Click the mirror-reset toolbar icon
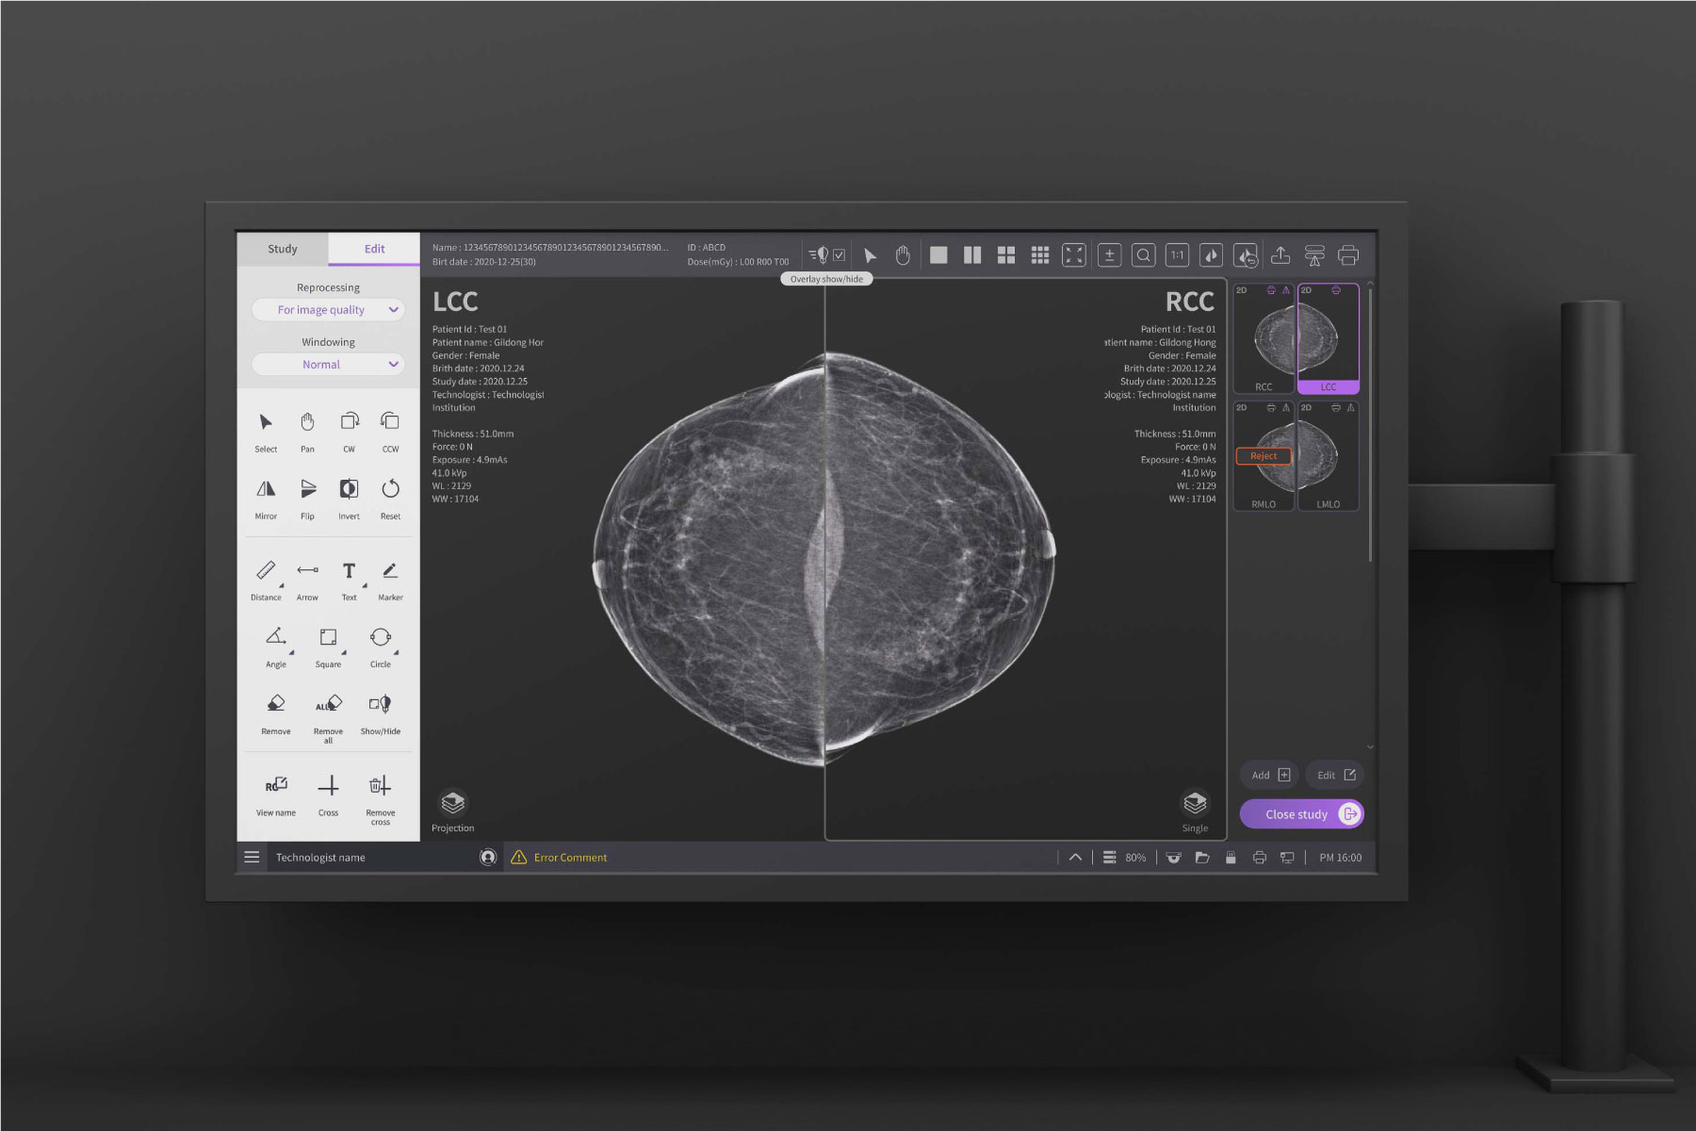 1246,255
